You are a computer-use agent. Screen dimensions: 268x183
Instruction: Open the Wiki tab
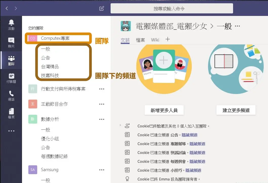155,40
